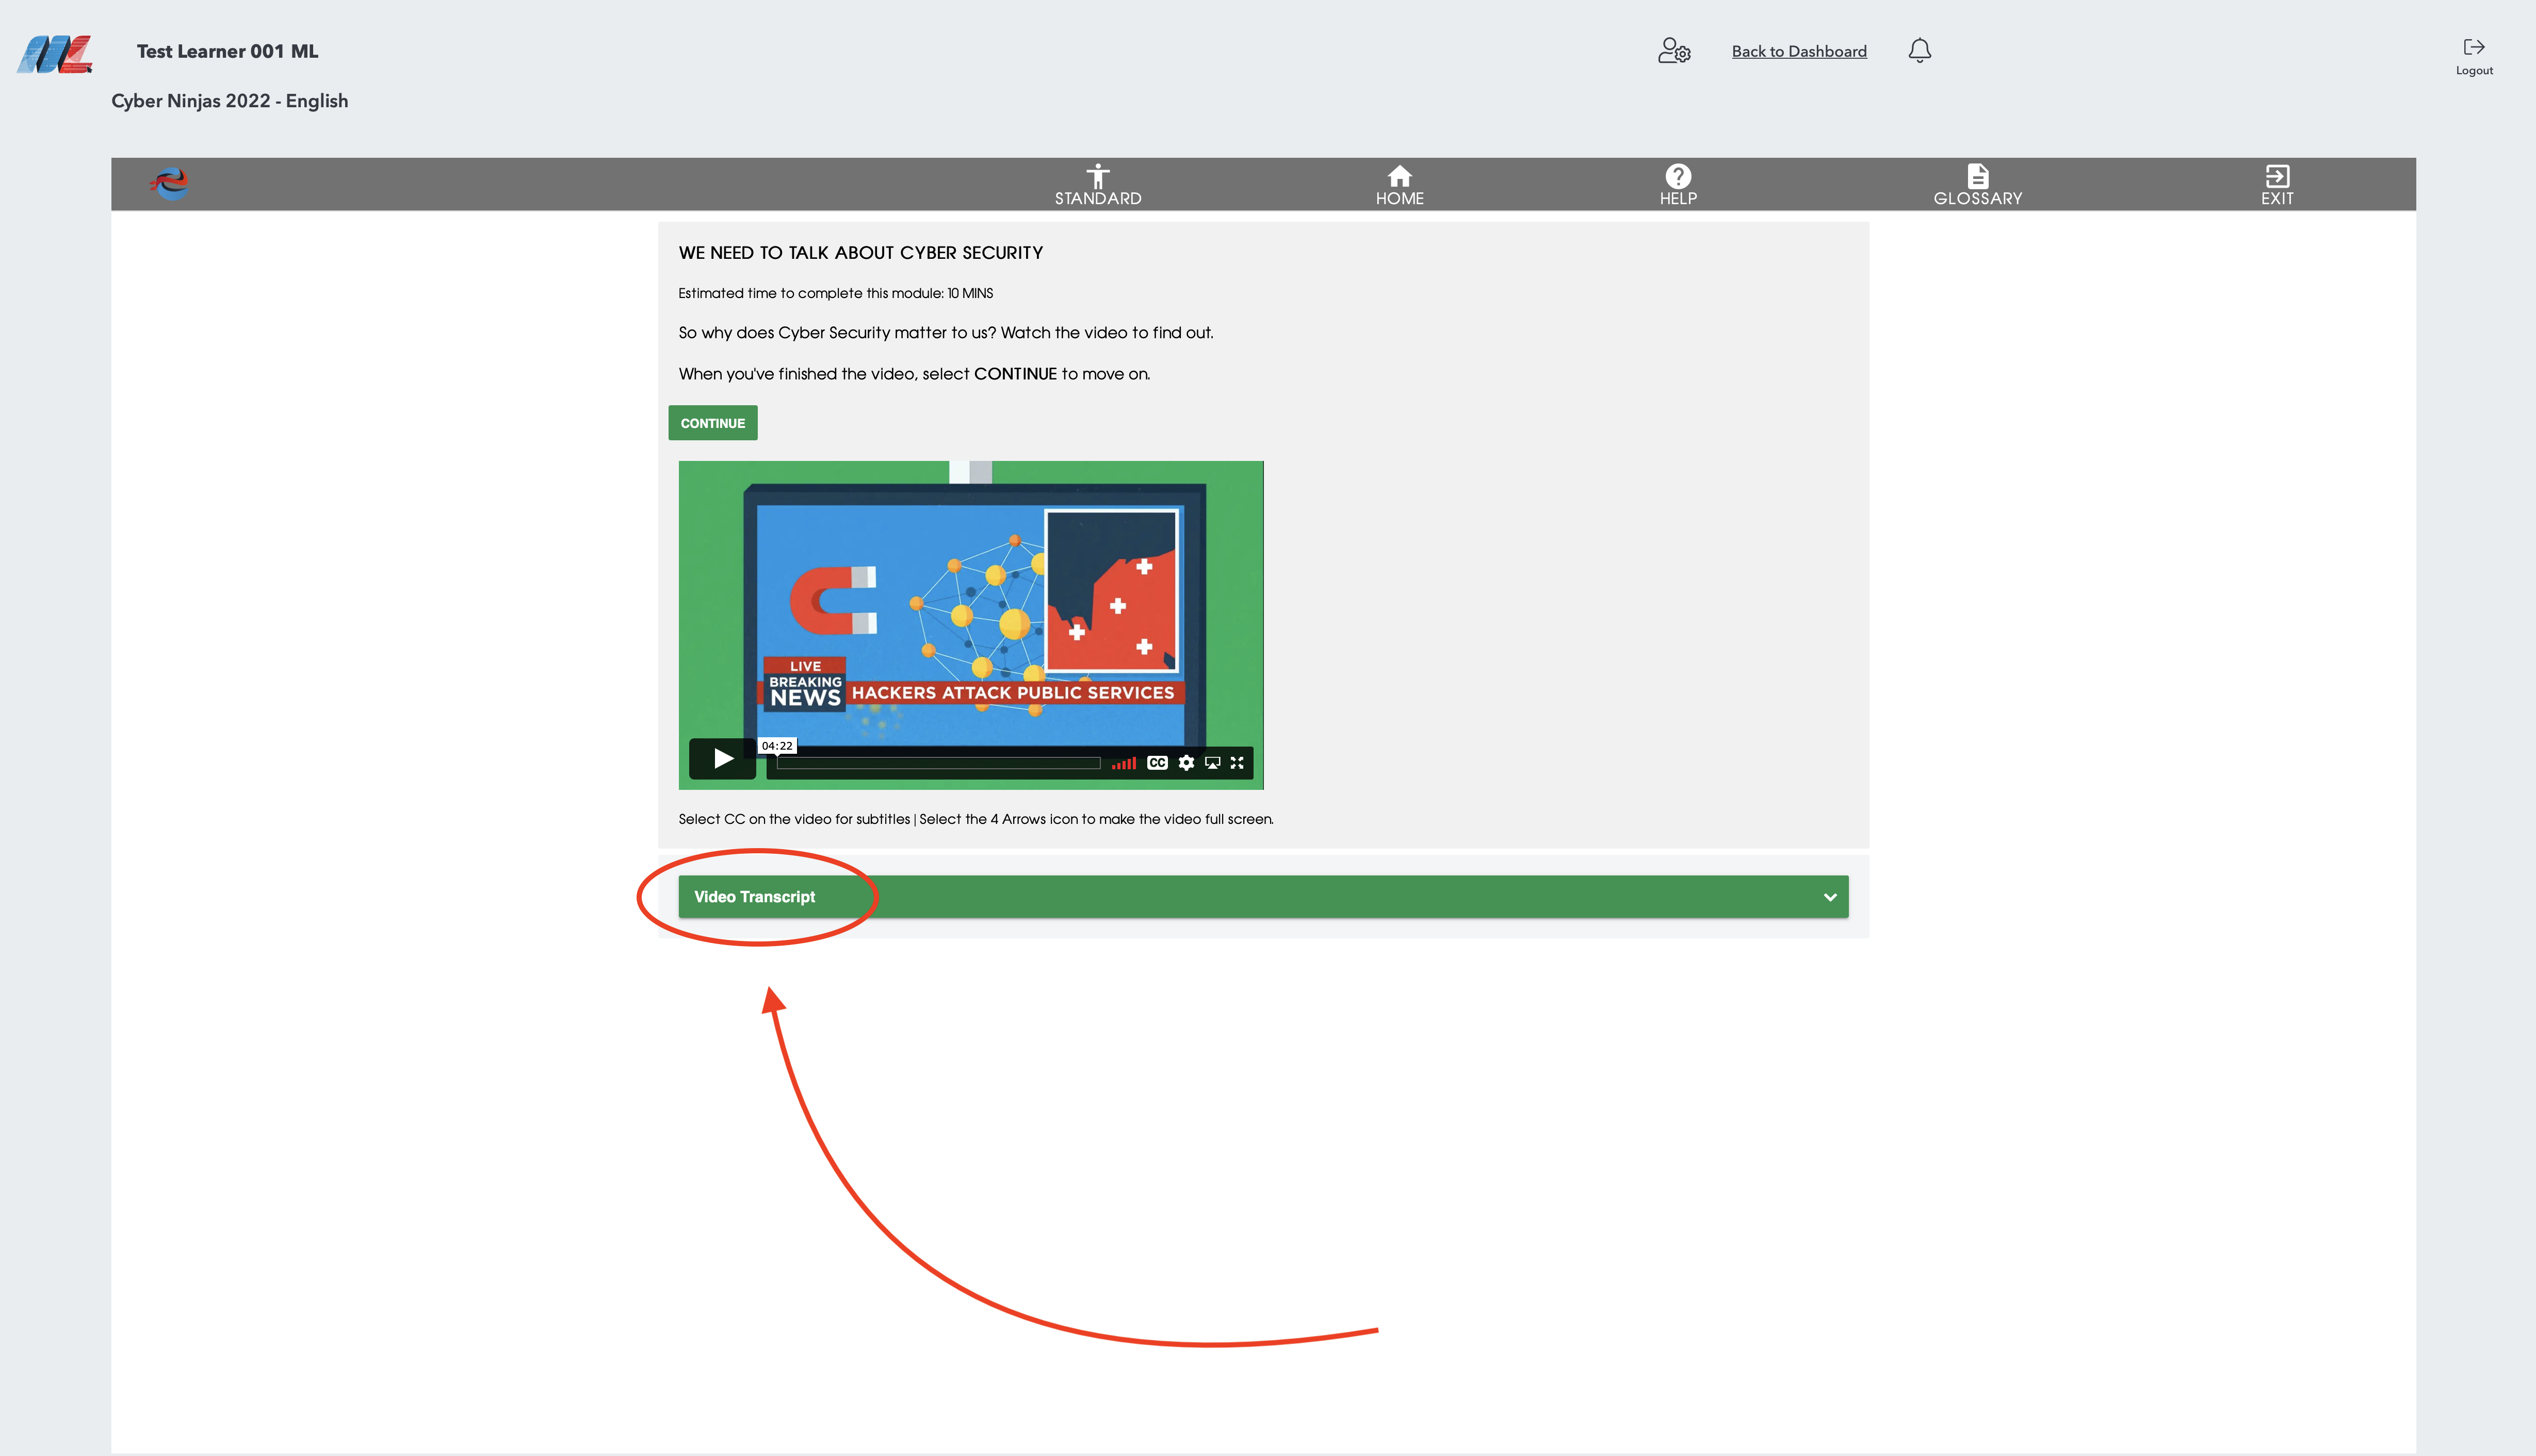Make the video full screen

click(x=1237, y=763)
